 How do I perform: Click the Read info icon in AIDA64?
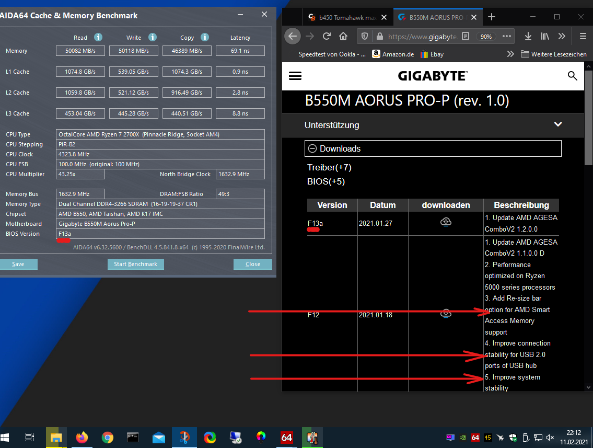tap(98, 37)
